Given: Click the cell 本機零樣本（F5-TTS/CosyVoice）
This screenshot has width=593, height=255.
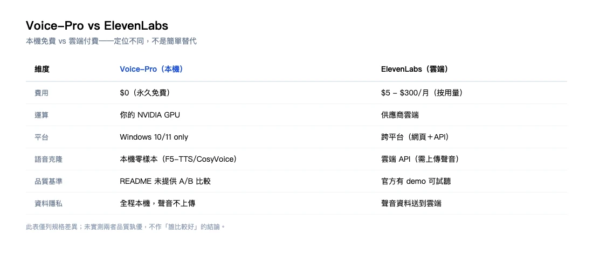Looking at the screenshot, I should point(178,159).
